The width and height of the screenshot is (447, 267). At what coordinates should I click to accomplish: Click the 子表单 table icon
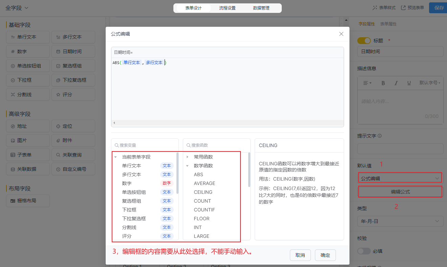point(13,155)
